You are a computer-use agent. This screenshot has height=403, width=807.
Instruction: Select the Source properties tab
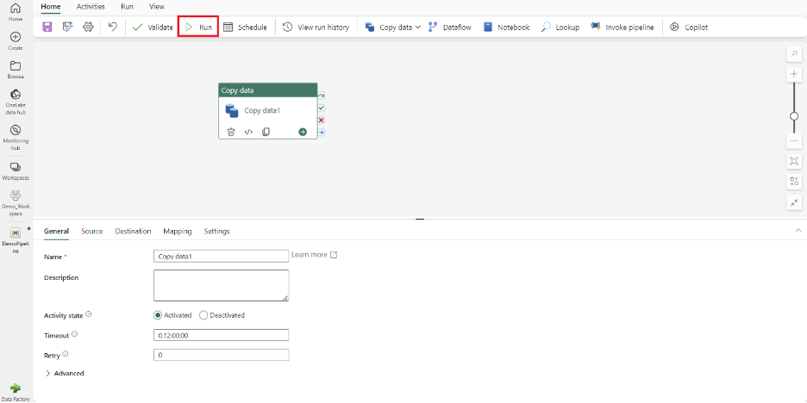[92, 232]
